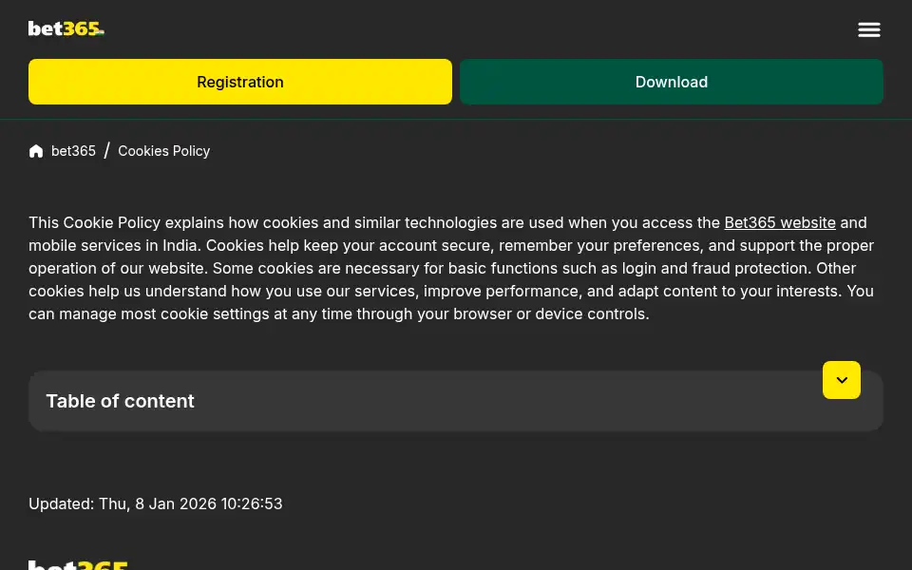Open the bet365 breadcrumb link
Screen dimensions: 912x570
73,151
